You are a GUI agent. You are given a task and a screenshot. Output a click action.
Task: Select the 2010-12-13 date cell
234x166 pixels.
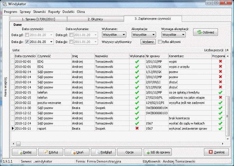click(25, 118)
